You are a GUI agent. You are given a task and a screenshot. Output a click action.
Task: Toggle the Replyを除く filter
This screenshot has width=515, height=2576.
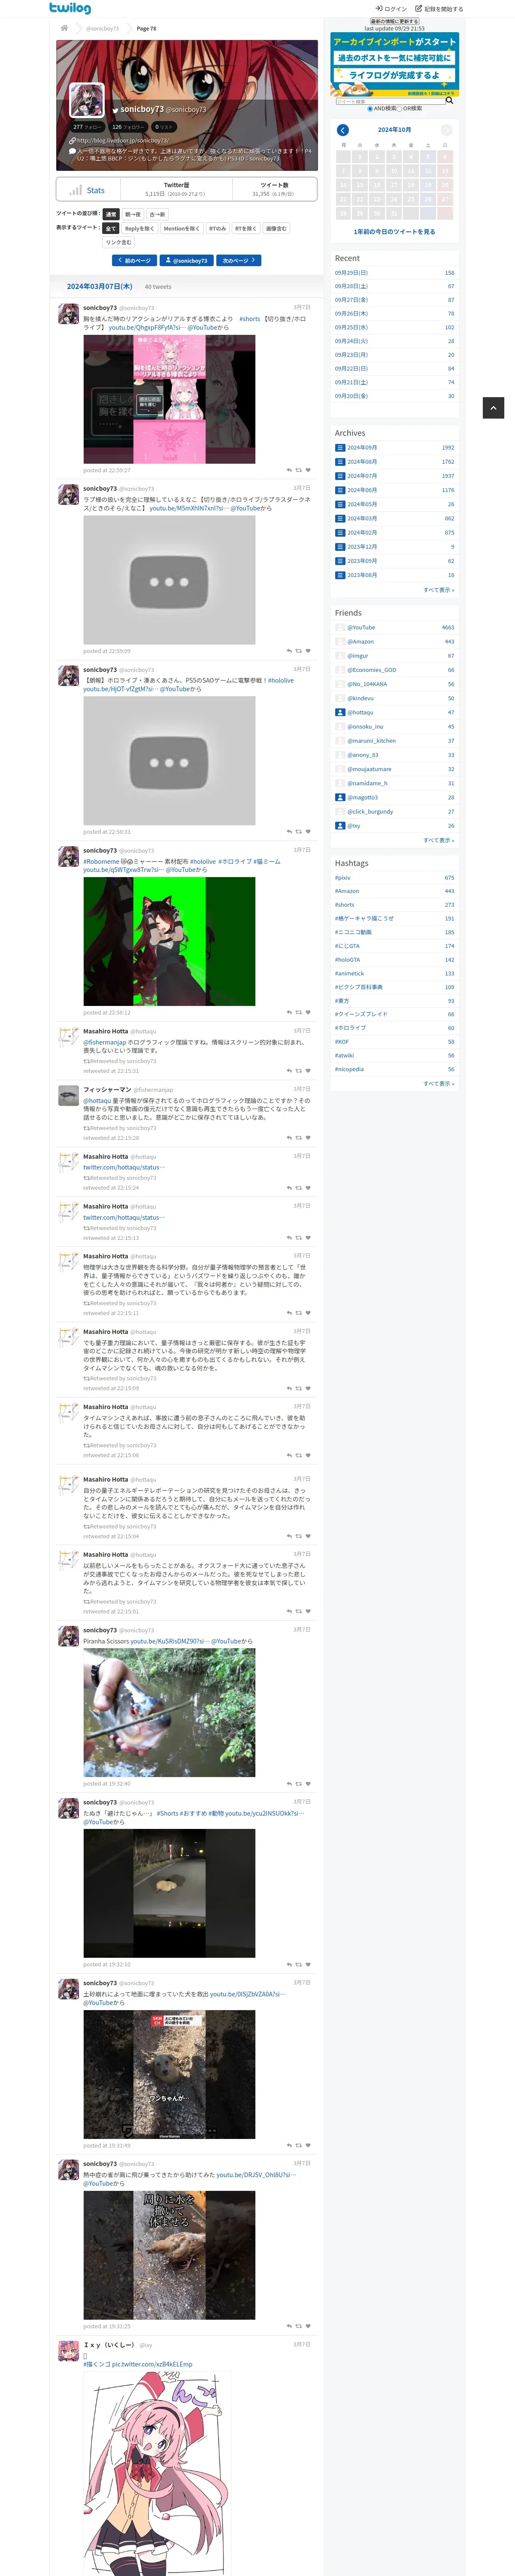click(x=139, y=228)
